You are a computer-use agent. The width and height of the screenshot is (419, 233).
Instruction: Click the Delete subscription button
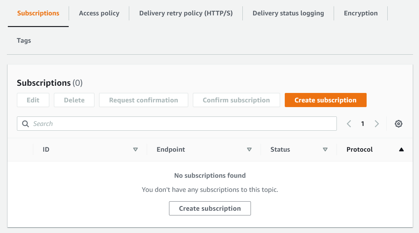[x=74, y=100]
